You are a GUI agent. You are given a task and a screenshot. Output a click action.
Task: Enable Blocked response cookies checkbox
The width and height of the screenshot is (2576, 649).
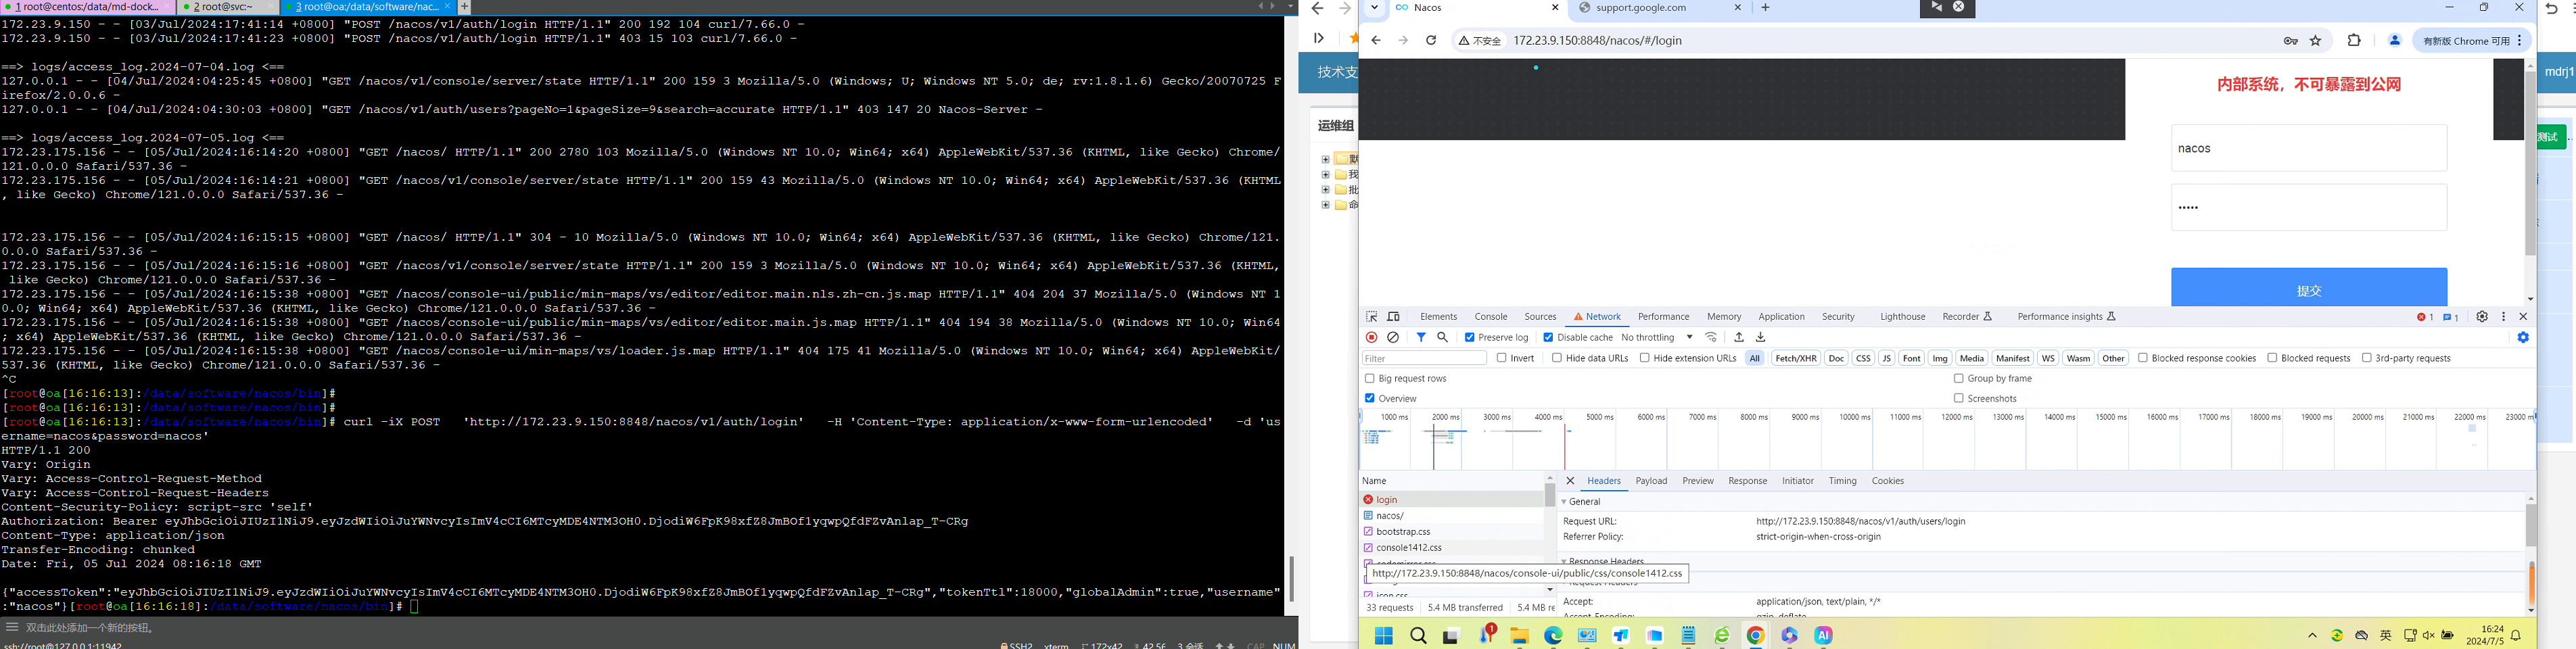pyautogui.click(x=2143, y=358)
